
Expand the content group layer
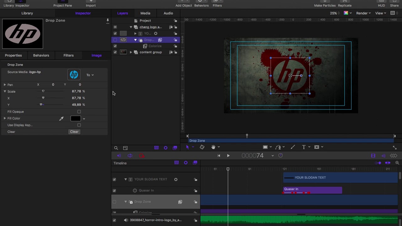tap(131, 52)
